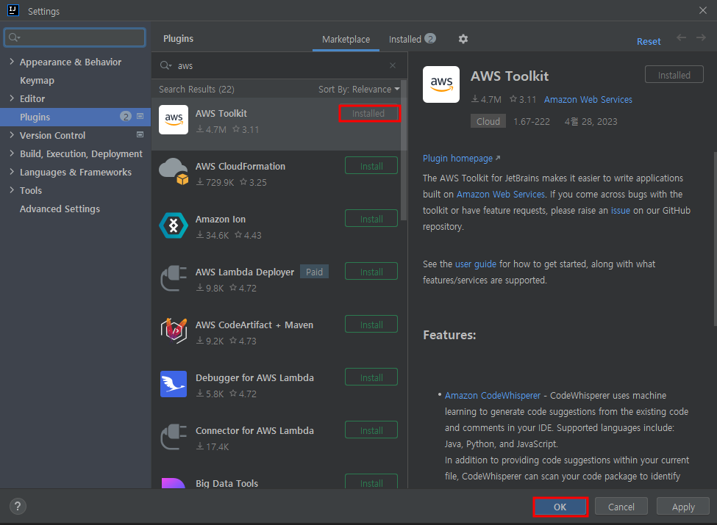717x525 pixels.
Task: Click Amazon Web Services link in description
Action: [x=501, y=195]
